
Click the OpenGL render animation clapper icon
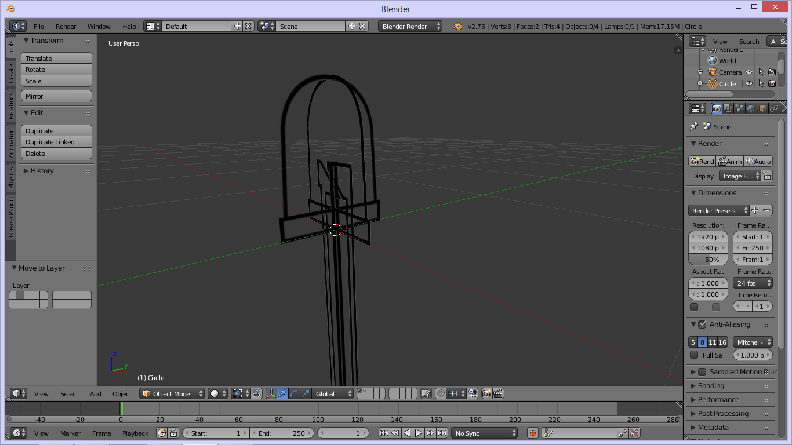point(497,393)
